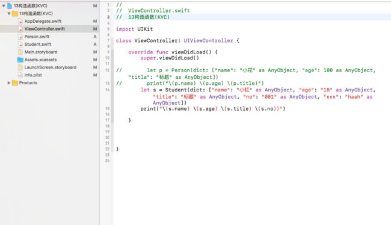Click the '// ViewController.swift' comment
Screen dimensions: 391x225
pos(153,11)
